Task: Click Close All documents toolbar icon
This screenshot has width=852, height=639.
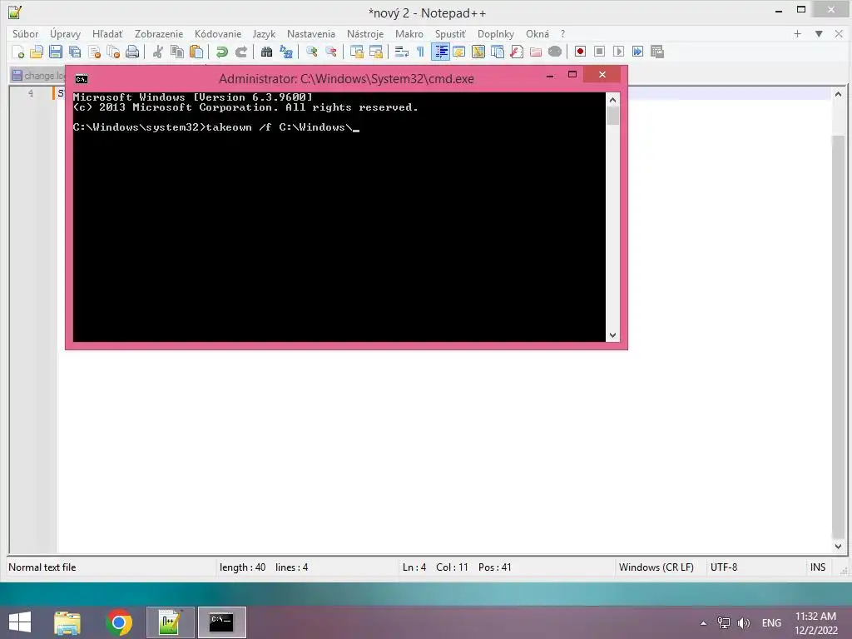Action: [x=113, y=52]
